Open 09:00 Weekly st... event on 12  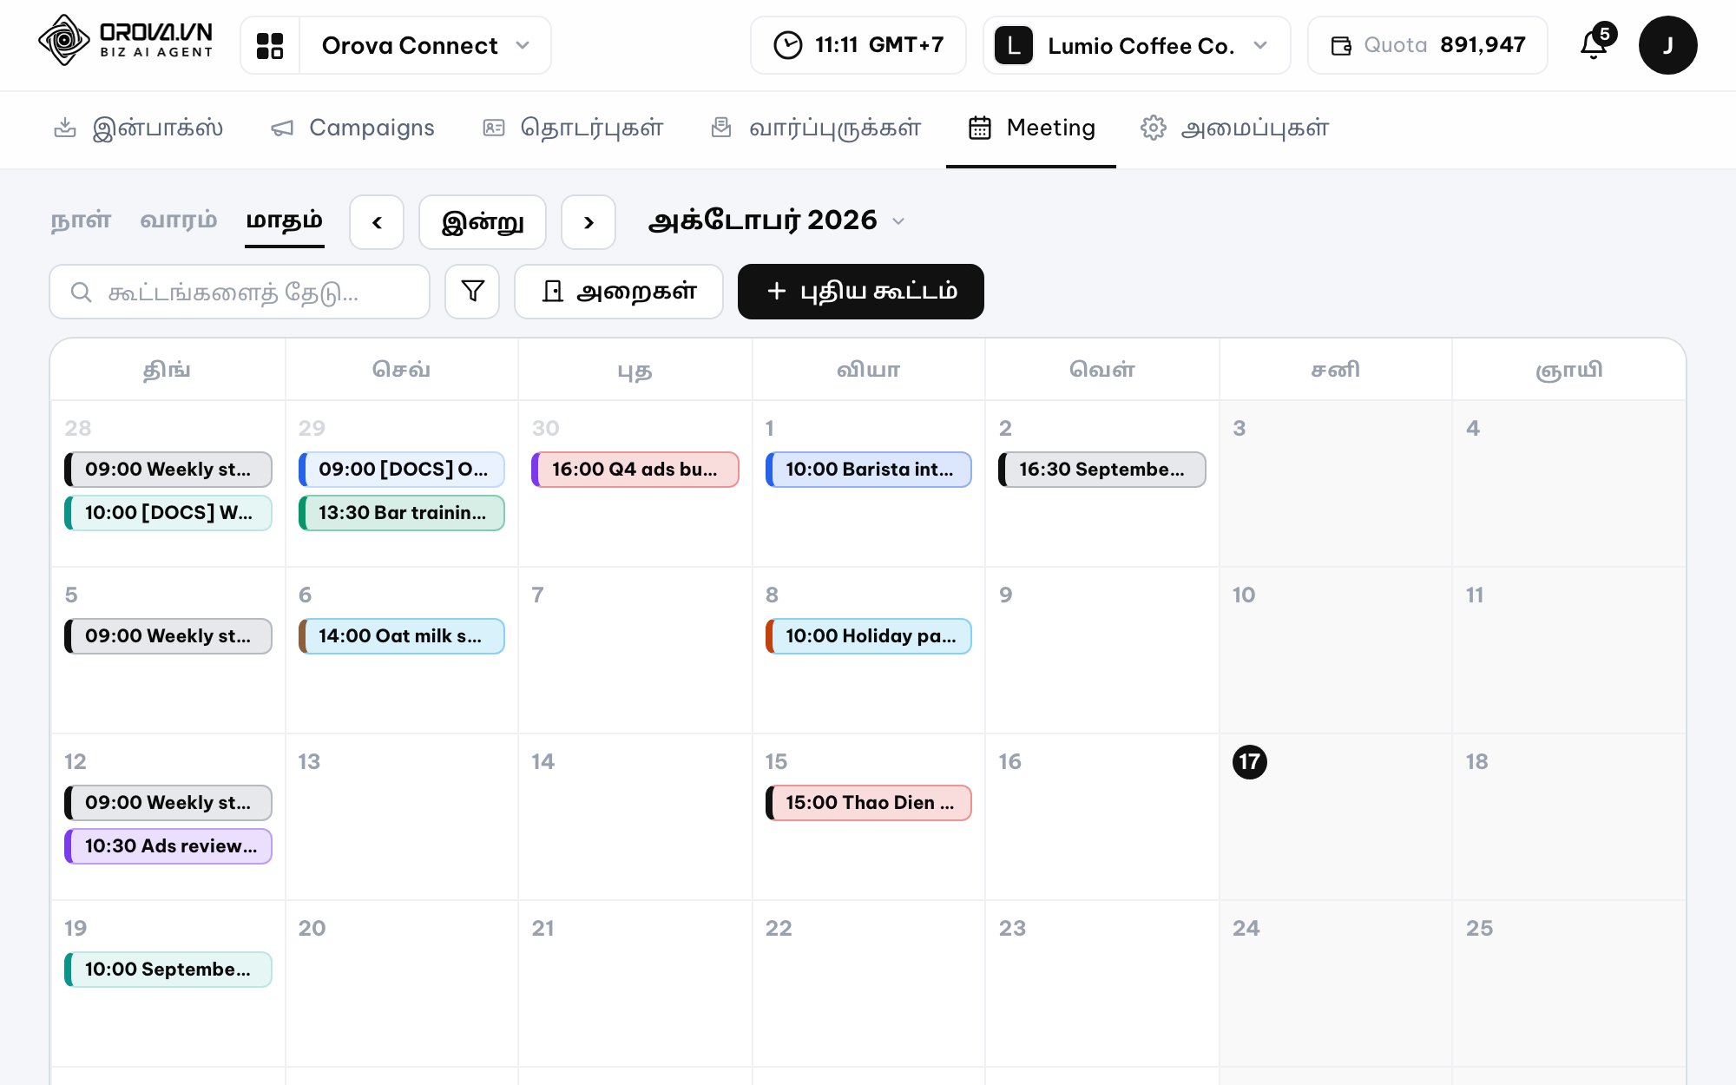coord(168,803)
